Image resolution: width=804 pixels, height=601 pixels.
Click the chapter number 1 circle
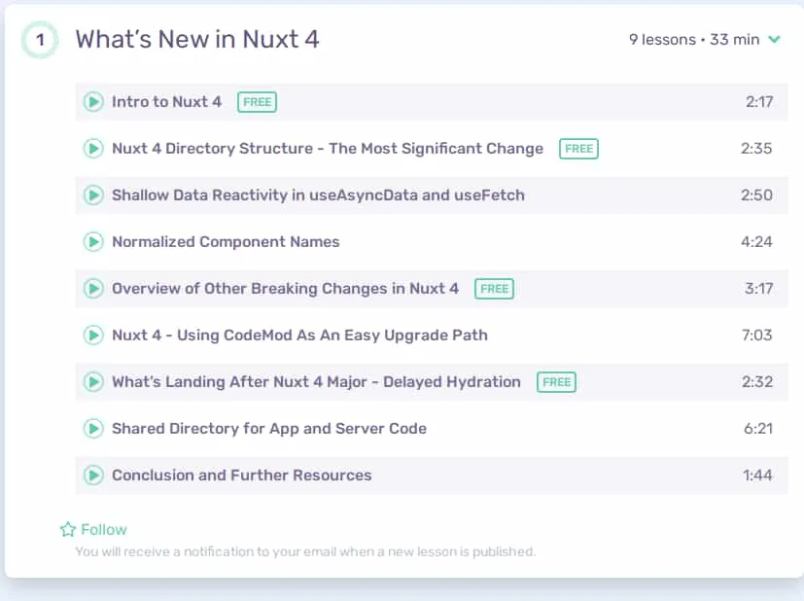click(x=40, y=40)
